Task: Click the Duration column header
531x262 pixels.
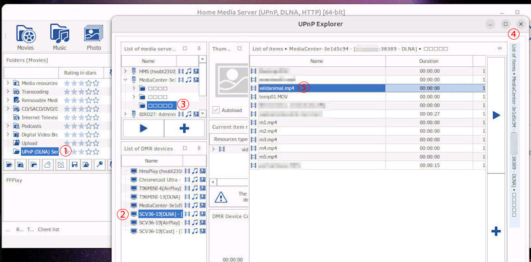Action: pyautogui.click(x=429, y=61)
